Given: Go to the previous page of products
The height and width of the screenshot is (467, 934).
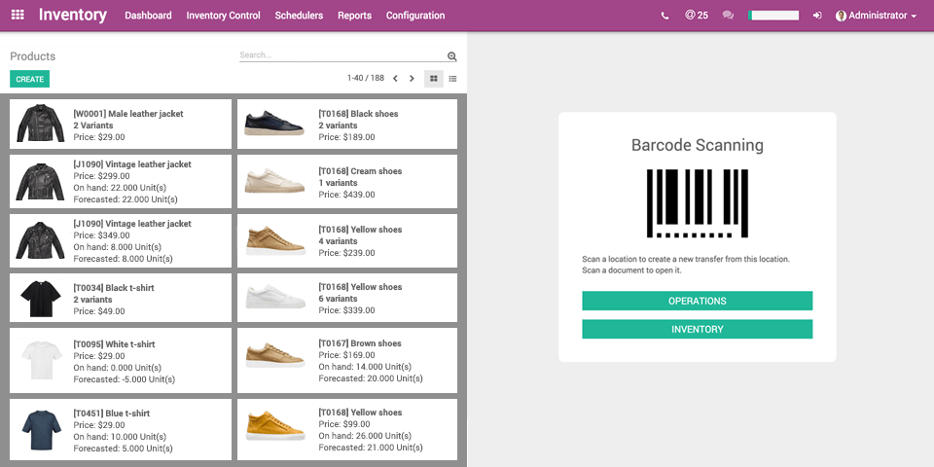Looking at the screenshot, I should click(x=395, y=79).
